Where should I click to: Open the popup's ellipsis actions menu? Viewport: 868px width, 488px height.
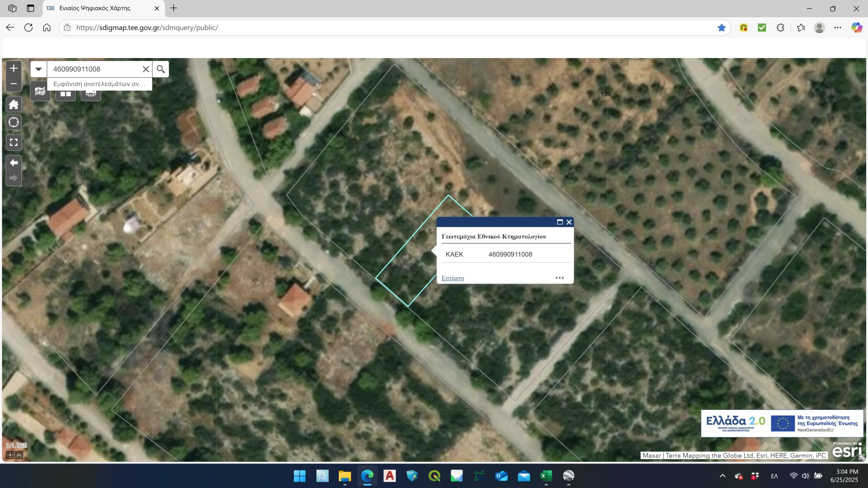tap(559, 277)
